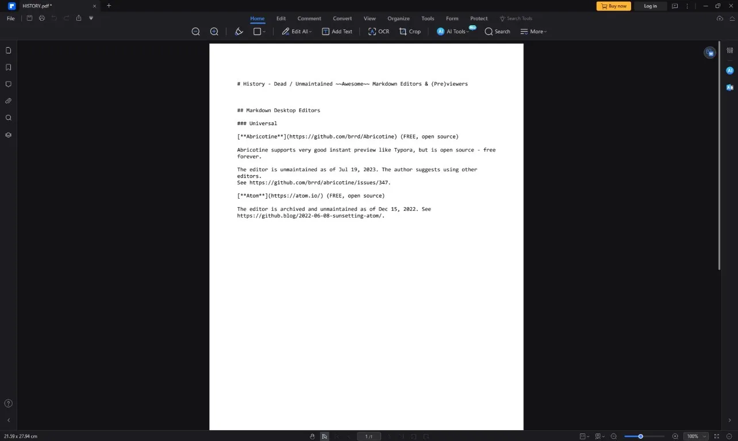
Task: Open the File menu
Action: coord(11,18)
